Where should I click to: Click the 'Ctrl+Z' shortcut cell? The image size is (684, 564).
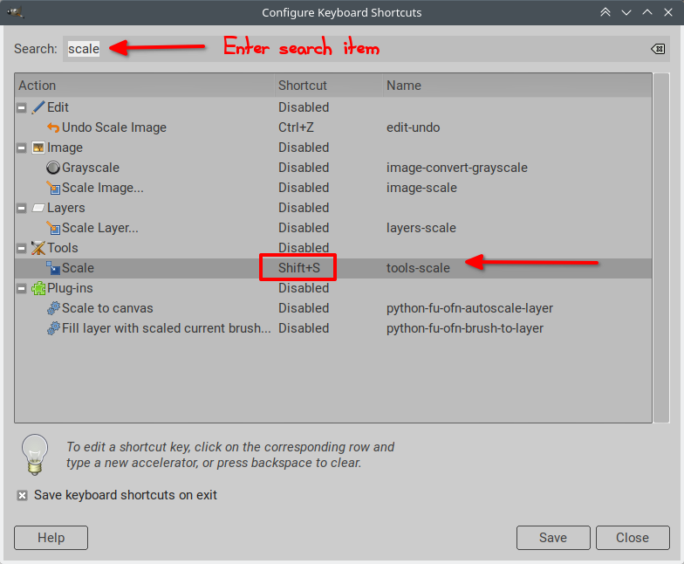(297, 127)
